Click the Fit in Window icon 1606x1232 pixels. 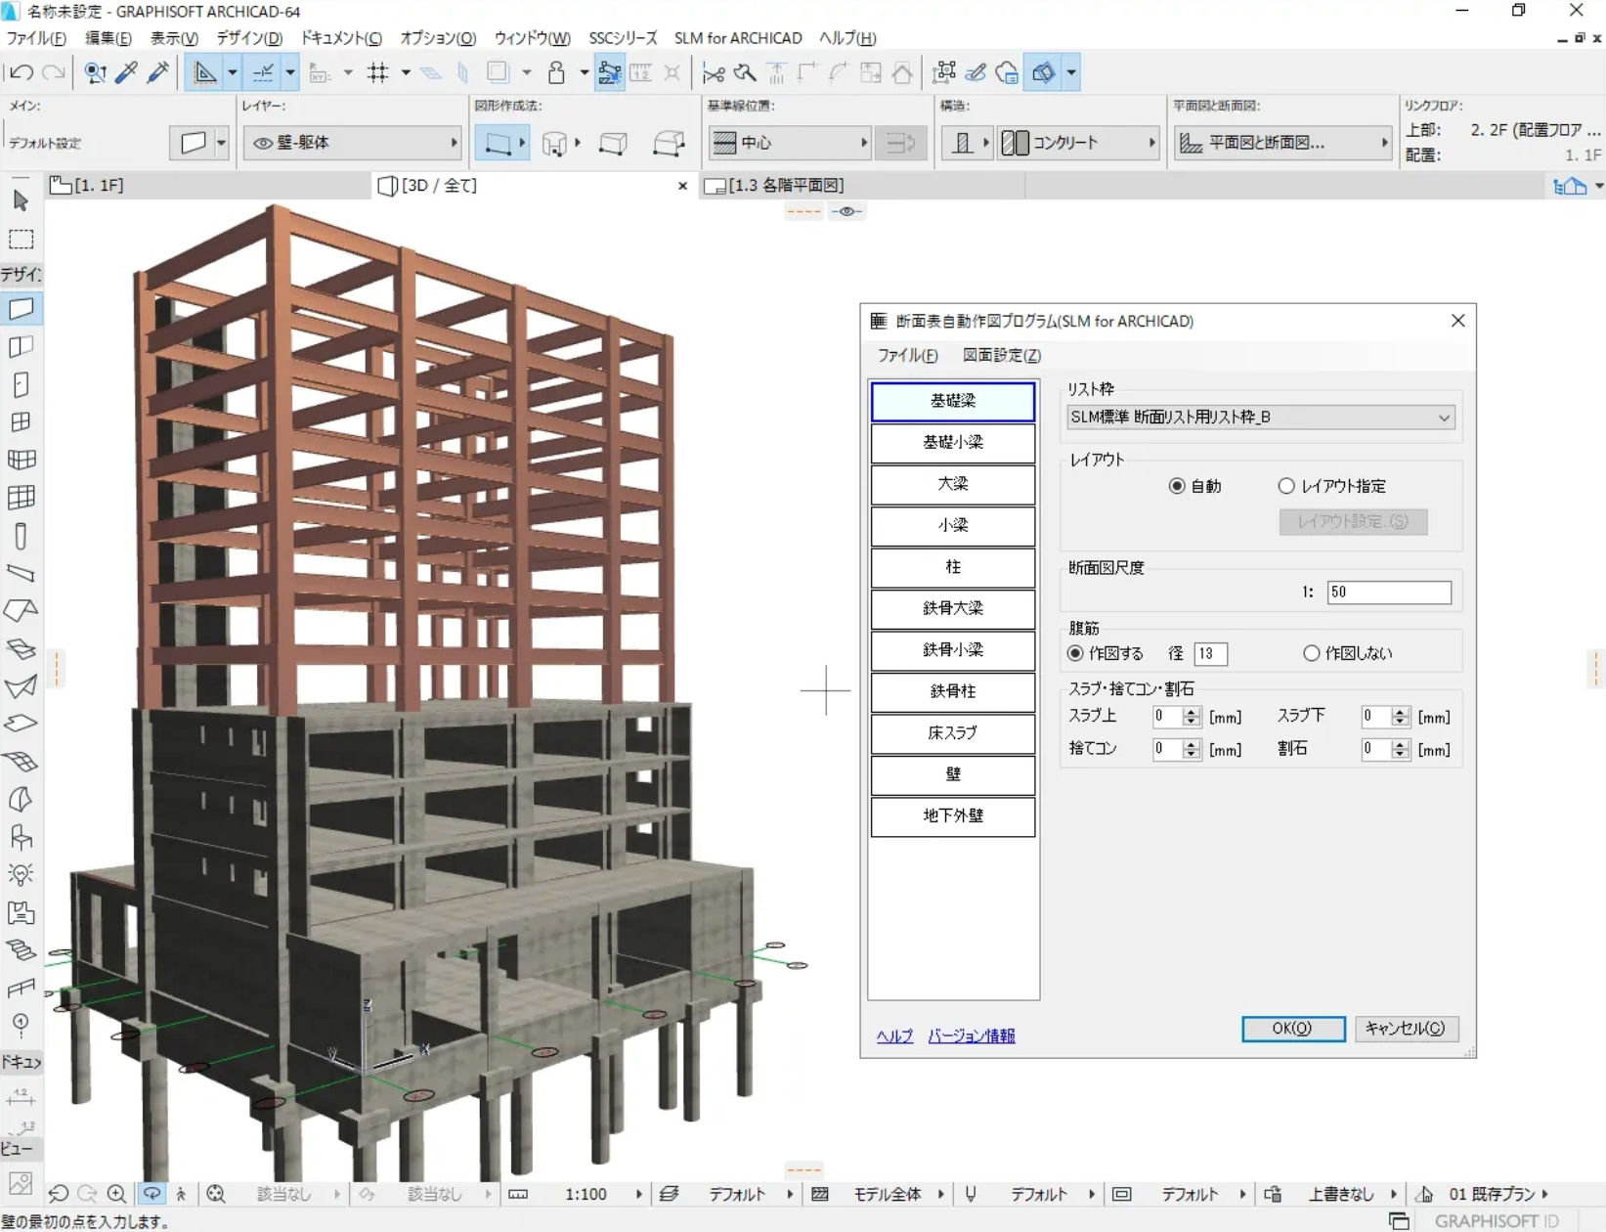pyautogui.click(x=216, y=1194)
